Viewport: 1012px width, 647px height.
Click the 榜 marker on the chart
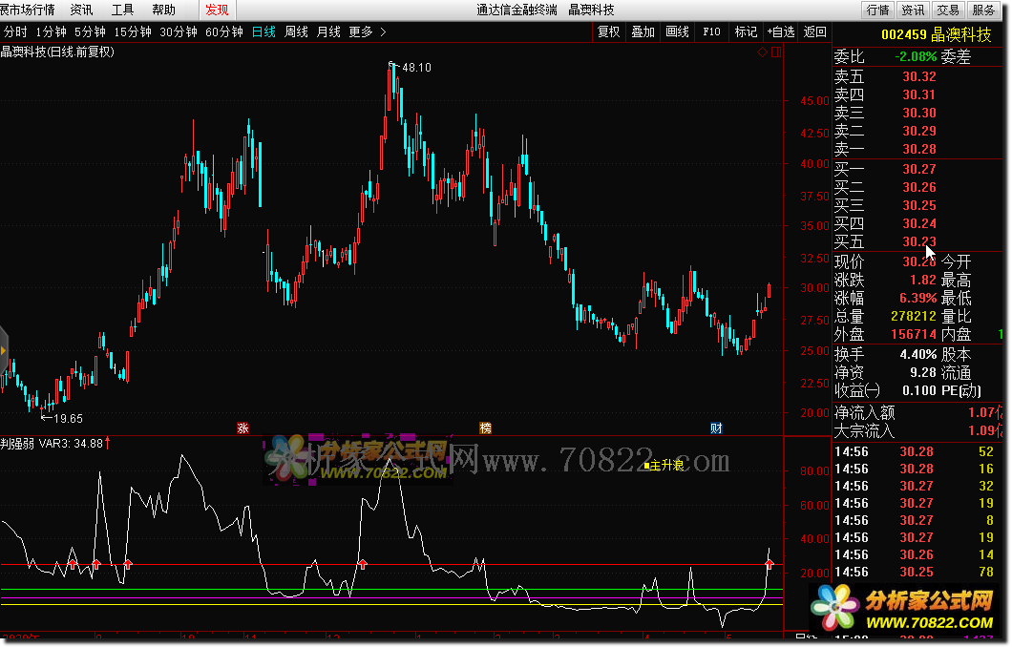coord(485,428)
